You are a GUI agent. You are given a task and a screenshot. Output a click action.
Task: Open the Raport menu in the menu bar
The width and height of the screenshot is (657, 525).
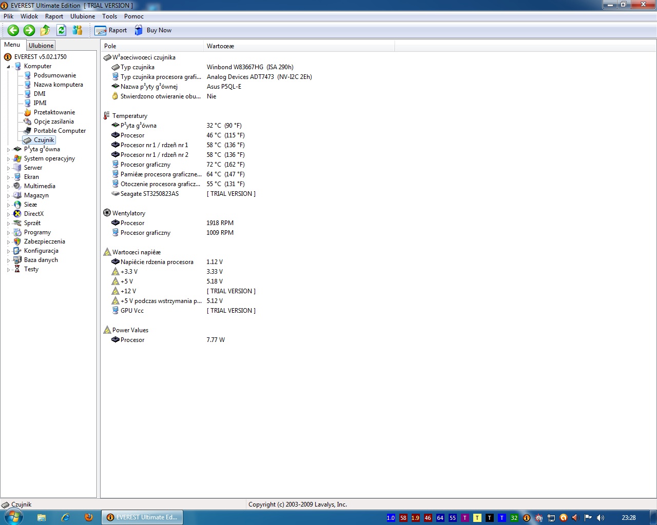point(54,16)
